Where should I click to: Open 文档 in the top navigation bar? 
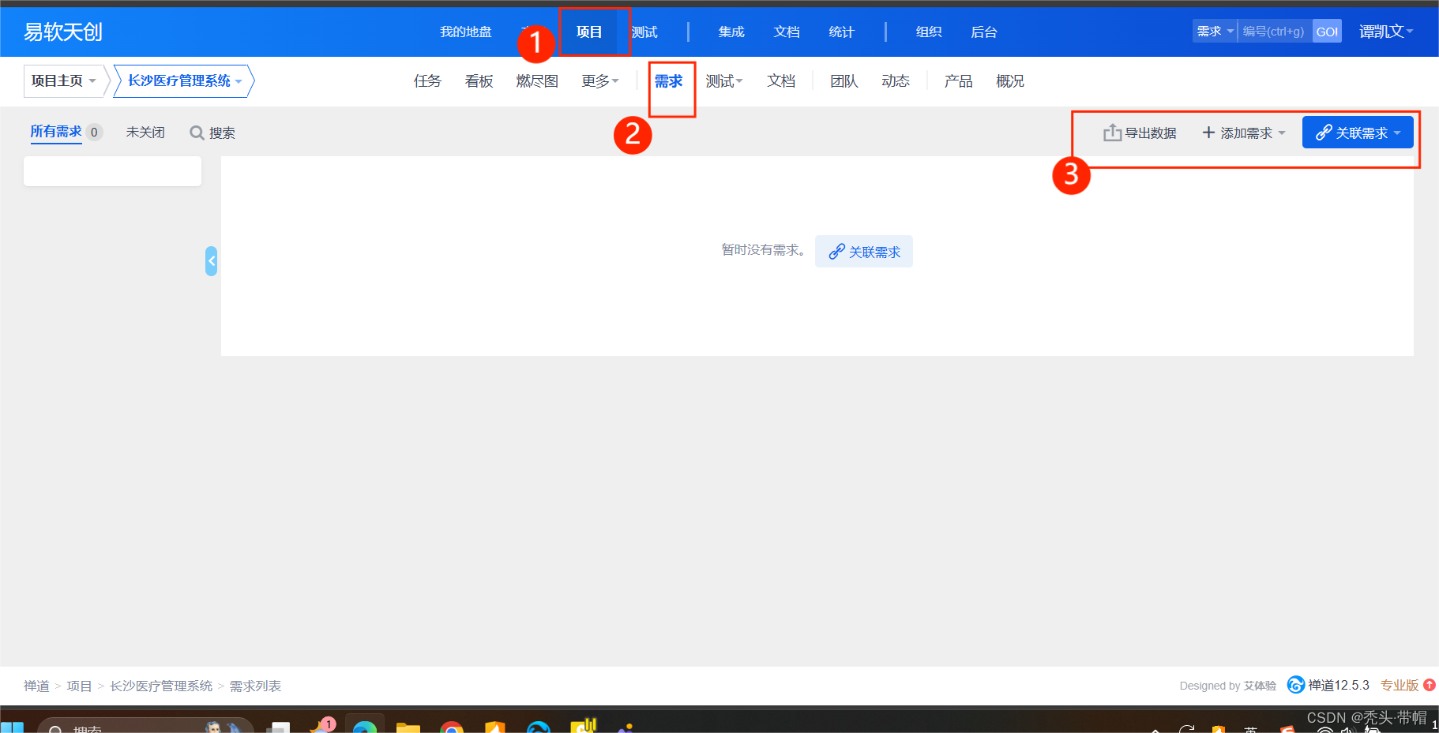[x=787, y=32]
